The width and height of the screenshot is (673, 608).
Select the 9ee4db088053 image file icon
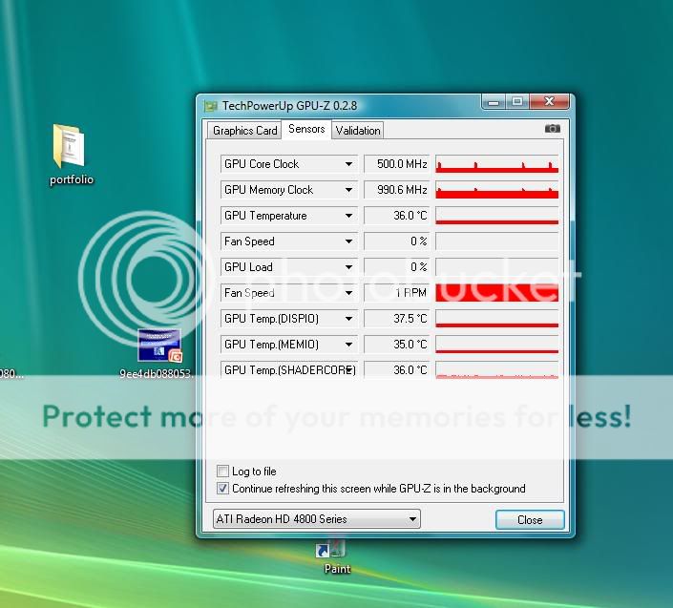point(159,348)
